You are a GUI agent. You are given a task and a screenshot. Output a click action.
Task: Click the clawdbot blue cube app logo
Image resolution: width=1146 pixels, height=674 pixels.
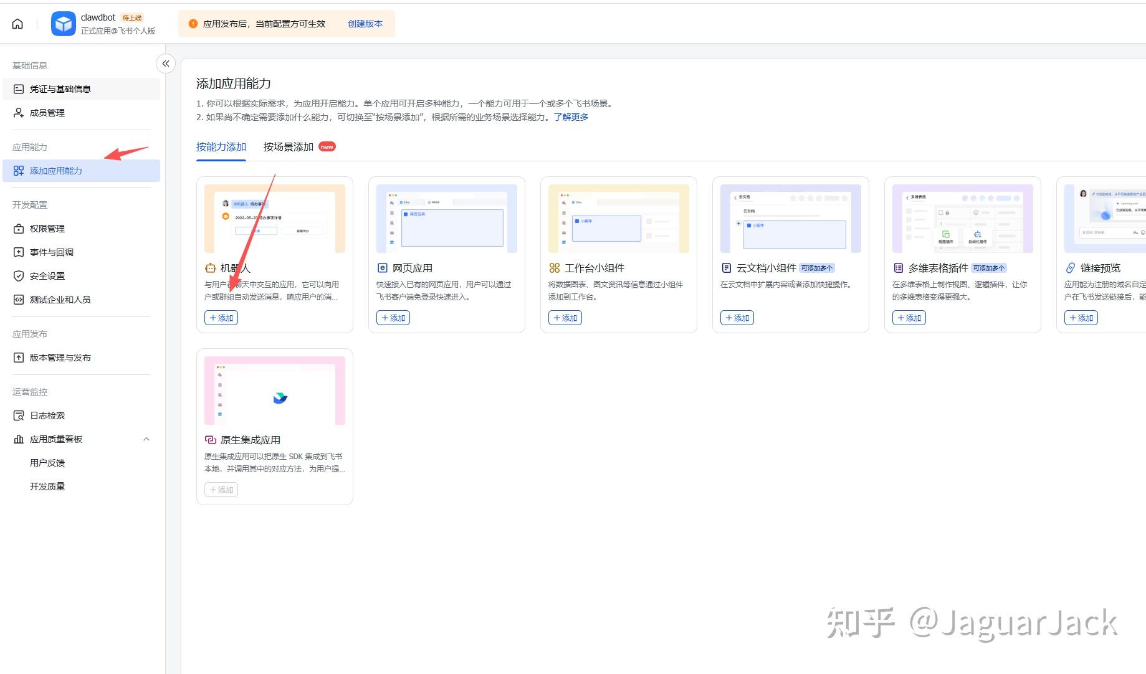[x=63, y=24]
